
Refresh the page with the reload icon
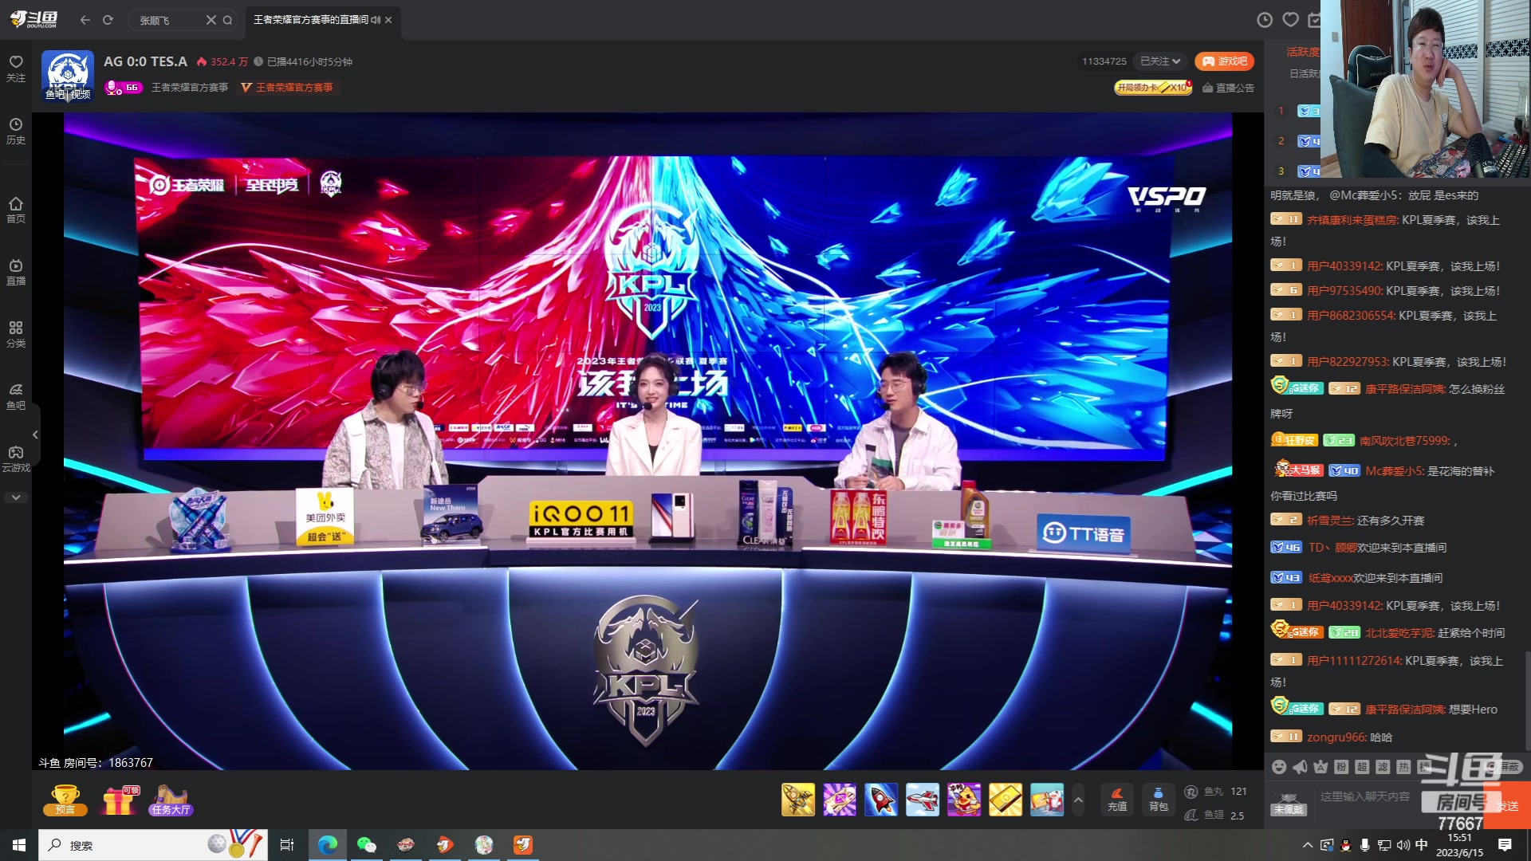click(108, 20)
